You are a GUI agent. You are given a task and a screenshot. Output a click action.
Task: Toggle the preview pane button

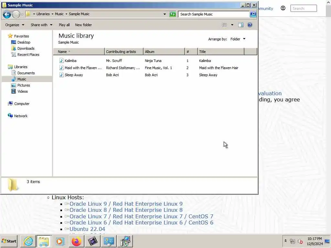pyautogui.click(x=240, y=25)
